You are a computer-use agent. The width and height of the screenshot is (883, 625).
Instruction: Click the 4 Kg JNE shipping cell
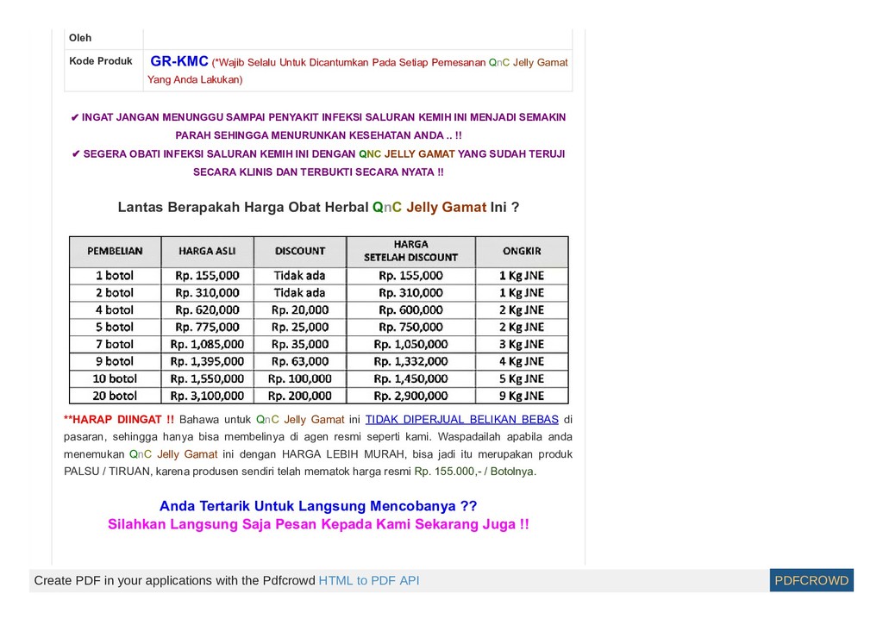522,361
